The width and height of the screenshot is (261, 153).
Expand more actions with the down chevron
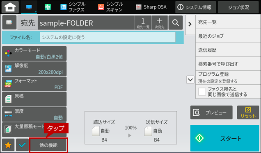click(x=190, y=80)
